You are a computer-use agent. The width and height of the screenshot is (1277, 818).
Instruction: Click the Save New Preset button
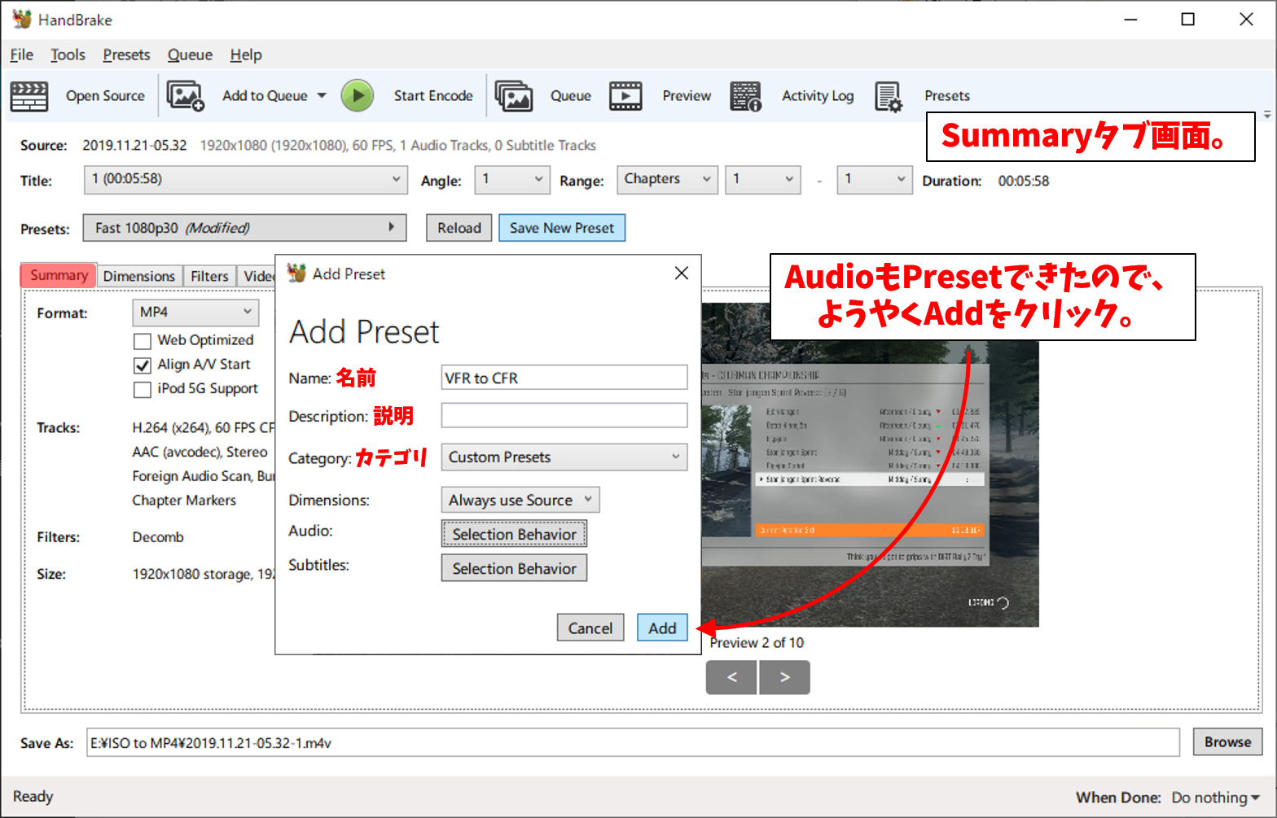click(x=562, y=228)
